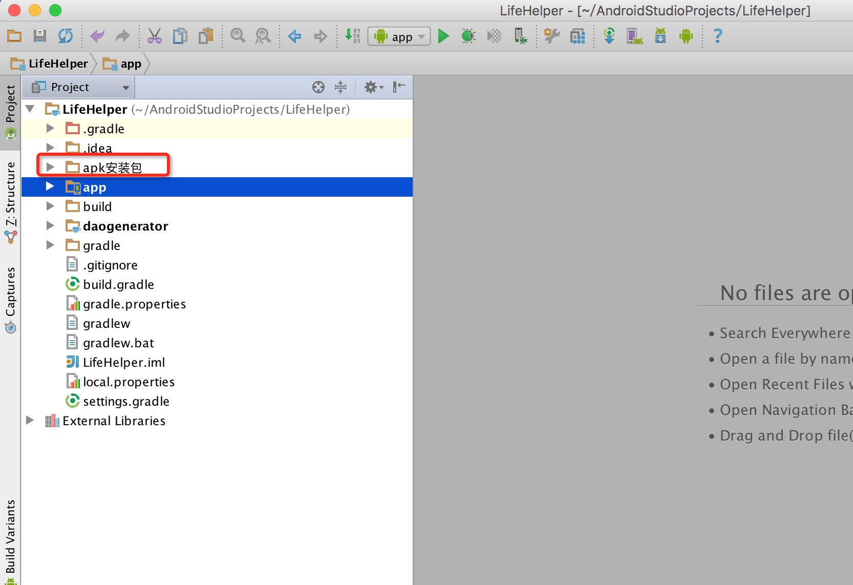This screenshot has width=853, height=585.
Task: Open Project panel gear settings menu
Action: point(374,87)
